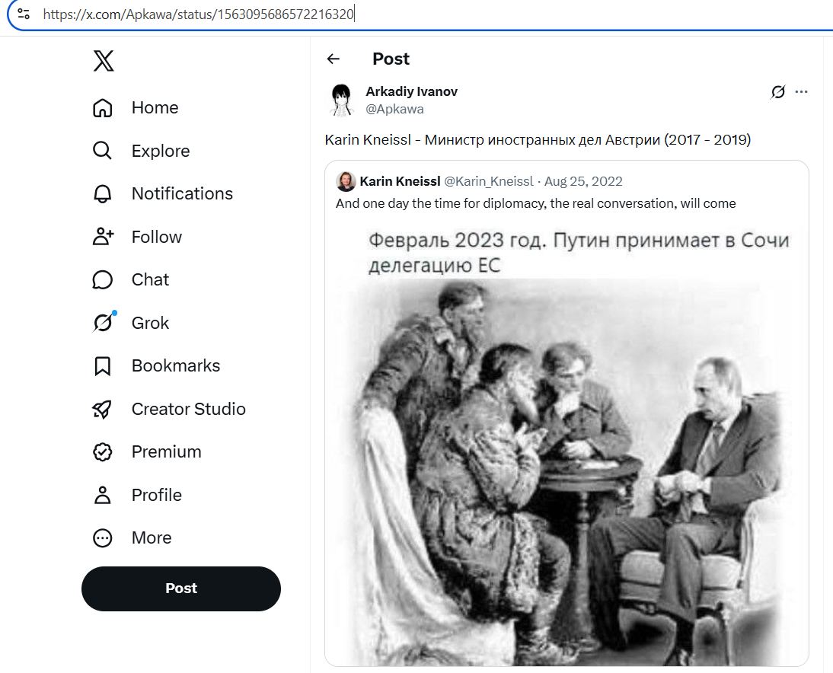Go back using the arrow icon

(333, 59)
